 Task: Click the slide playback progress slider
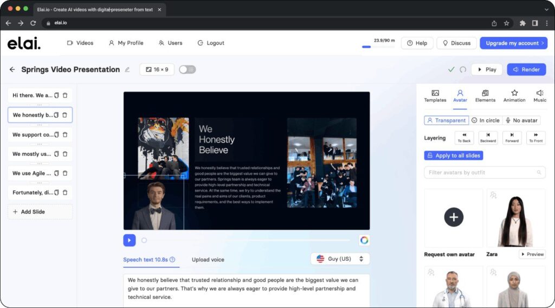coord(246,240)
